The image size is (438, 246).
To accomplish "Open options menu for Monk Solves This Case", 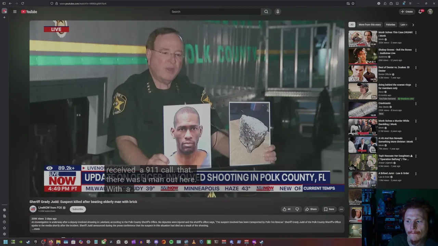I will coord(416,32).
